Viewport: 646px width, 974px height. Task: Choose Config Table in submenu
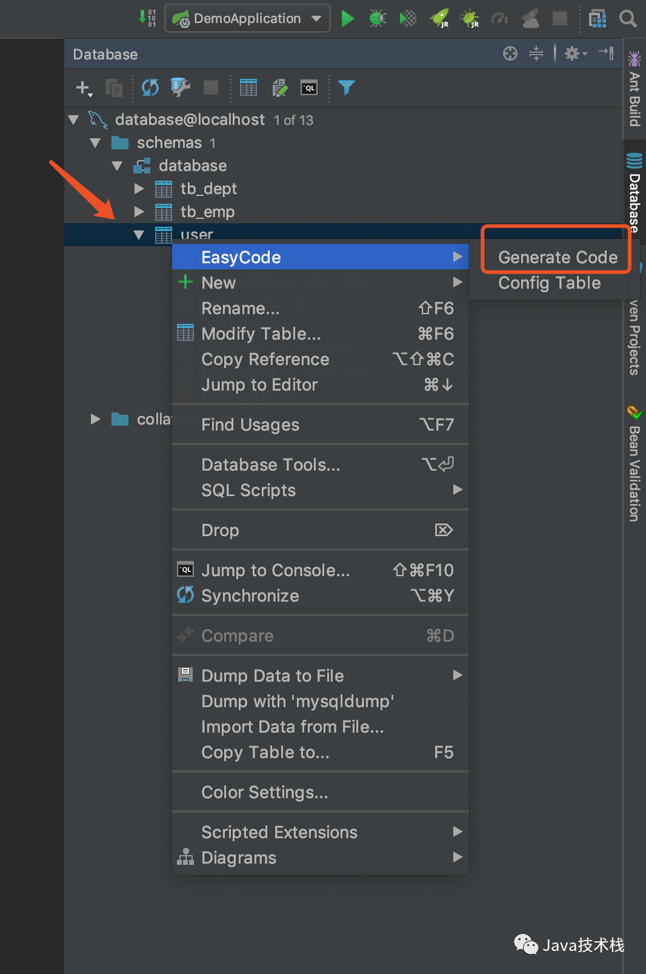tap(549, 283)
